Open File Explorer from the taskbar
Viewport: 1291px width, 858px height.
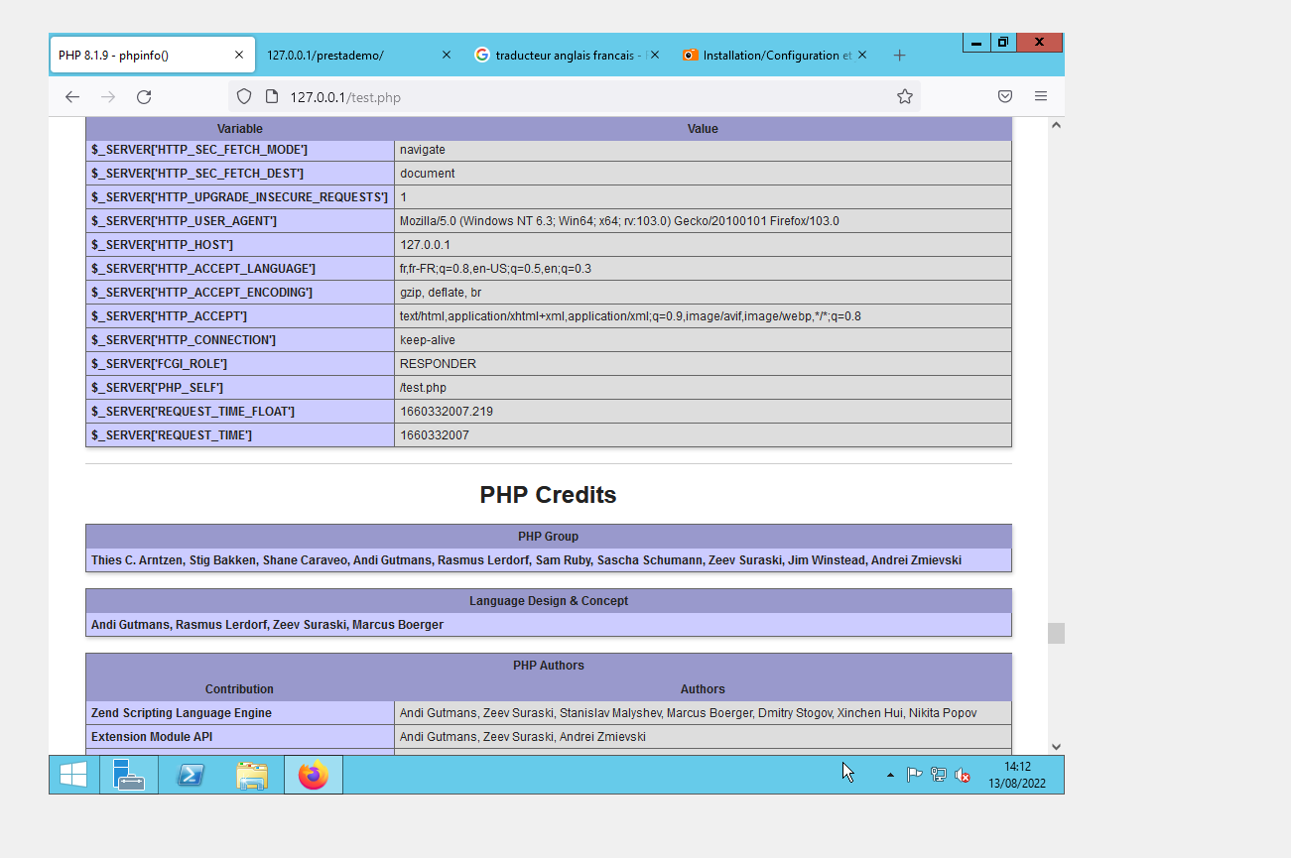[252, 775]
